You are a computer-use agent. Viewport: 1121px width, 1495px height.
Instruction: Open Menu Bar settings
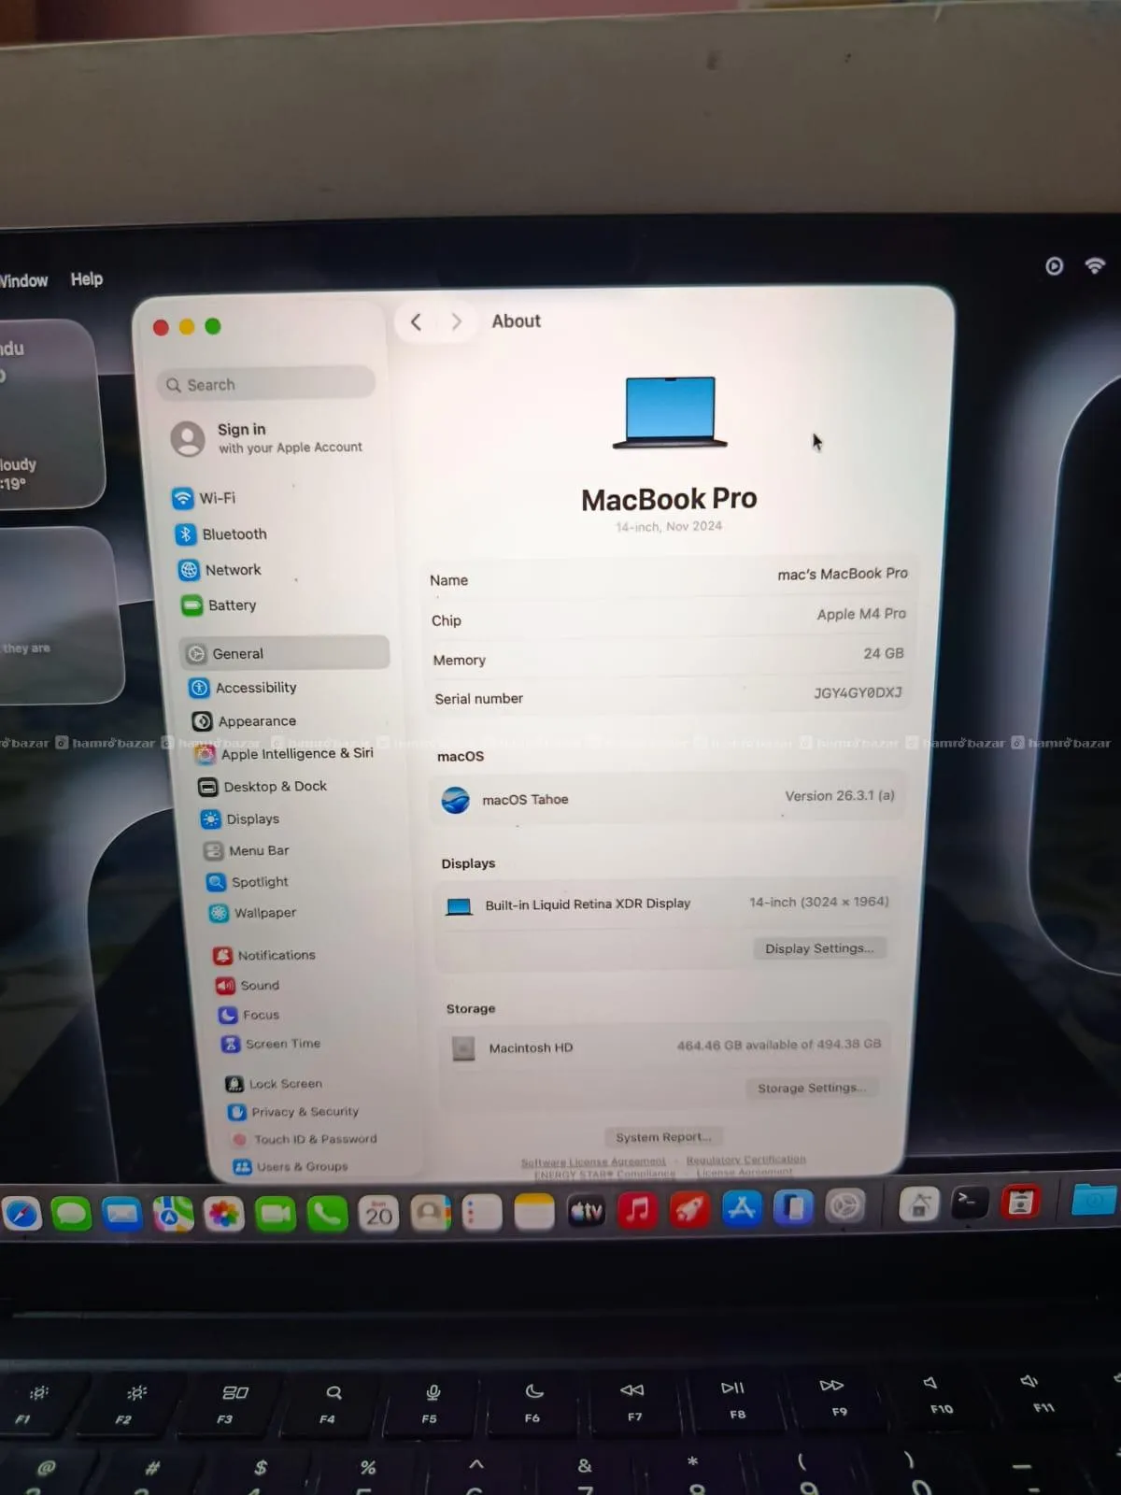coord(247,850)
